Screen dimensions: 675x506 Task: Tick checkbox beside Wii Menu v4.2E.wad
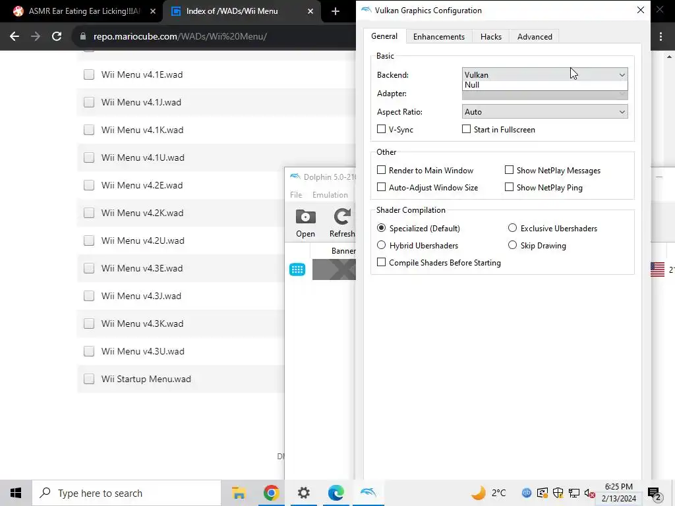89,185
